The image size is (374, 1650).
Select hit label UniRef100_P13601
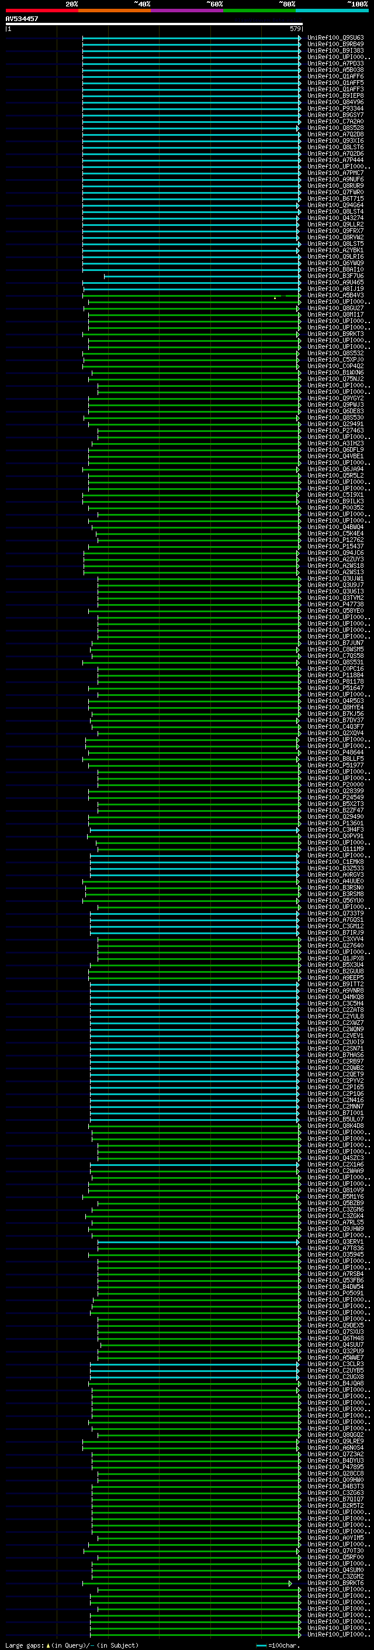pyautogui.click(x=335, y=823)
